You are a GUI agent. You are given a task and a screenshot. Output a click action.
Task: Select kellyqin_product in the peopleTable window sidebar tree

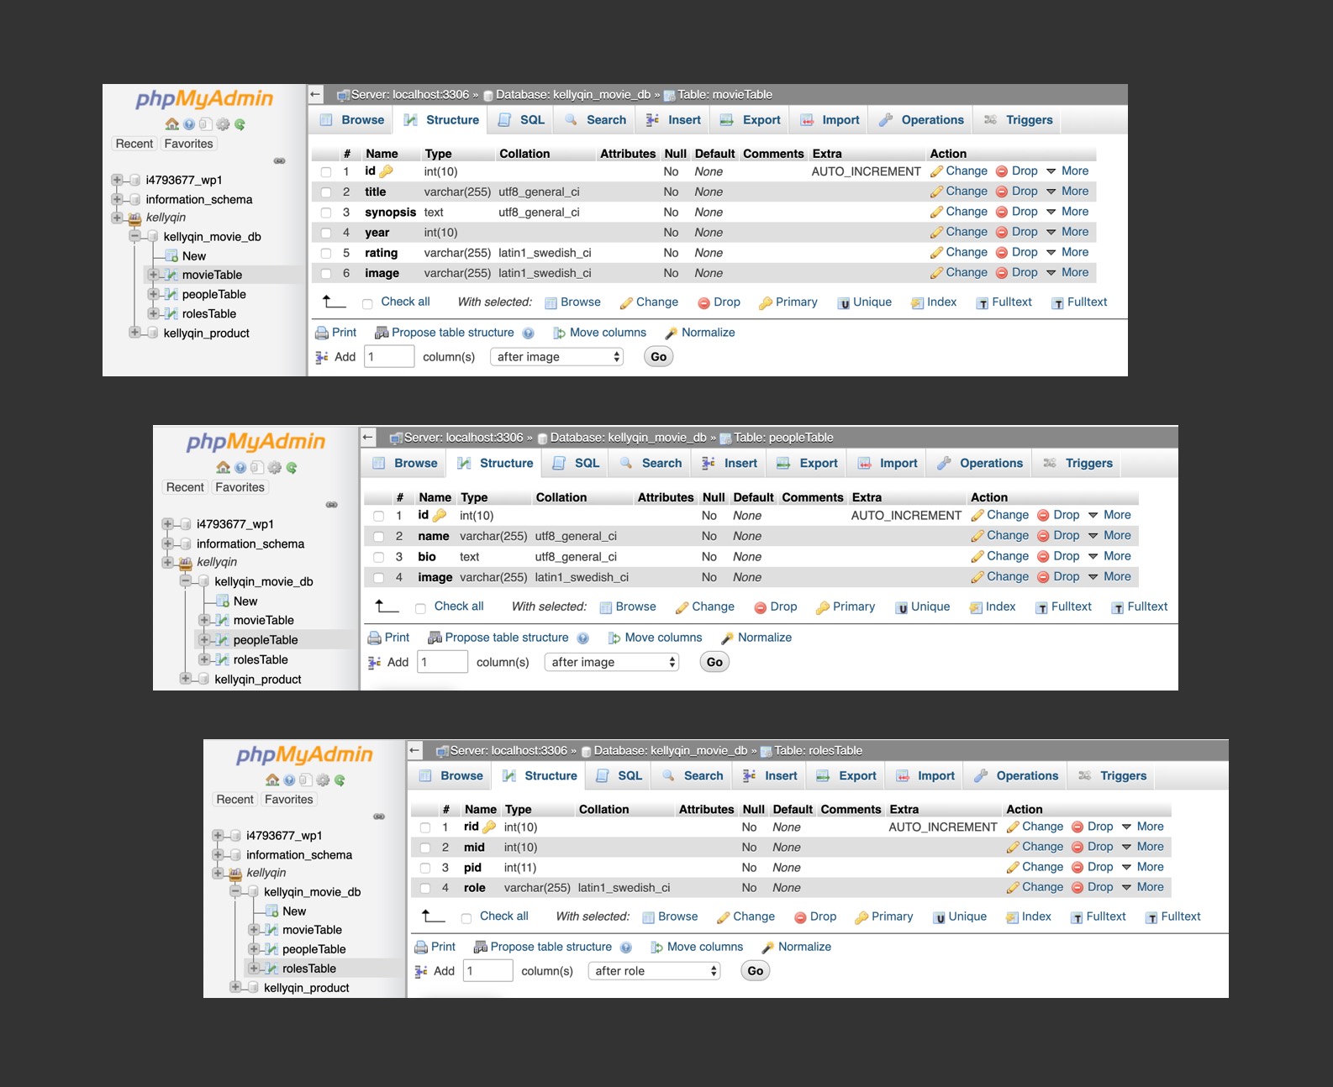point(257,680)
